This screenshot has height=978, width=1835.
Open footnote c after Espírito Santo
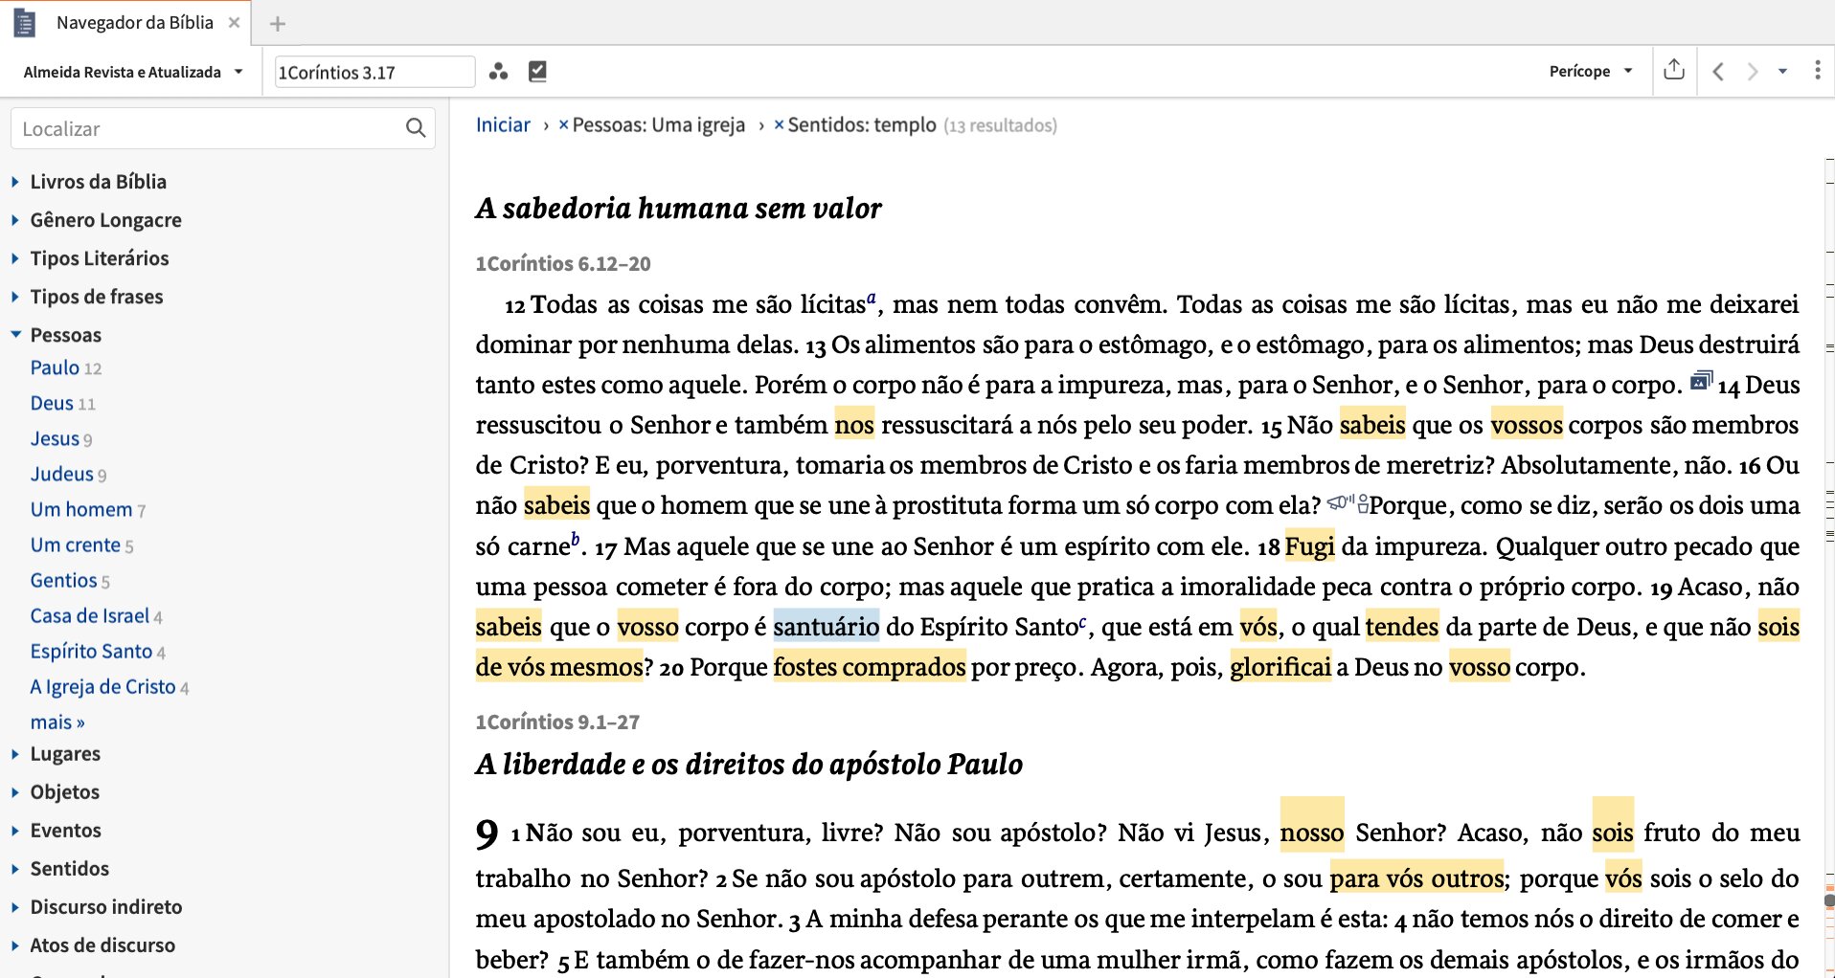tap(1083, 622)
